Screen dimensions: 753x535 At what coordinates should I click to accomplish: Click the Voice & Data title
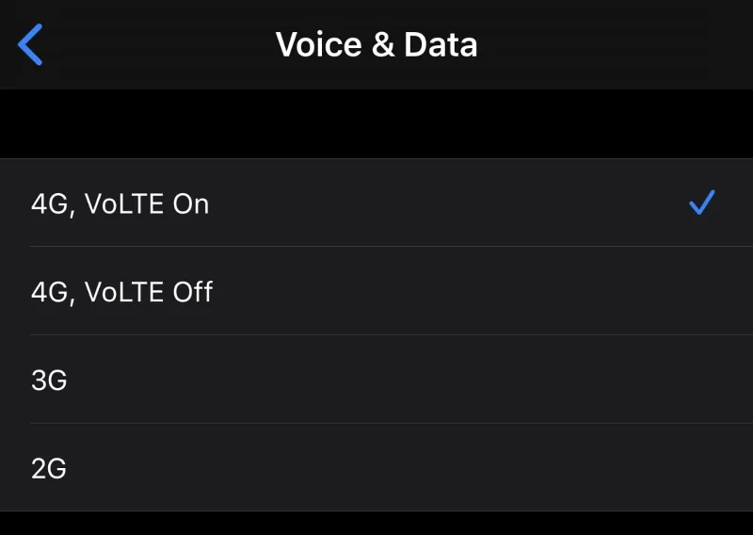point(376,44)
